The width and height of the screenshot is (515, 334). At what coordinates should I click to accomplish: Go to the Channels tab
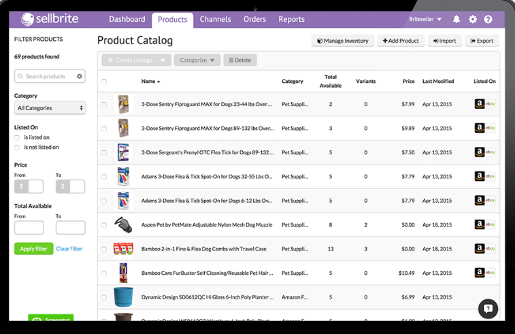point(215,20)
